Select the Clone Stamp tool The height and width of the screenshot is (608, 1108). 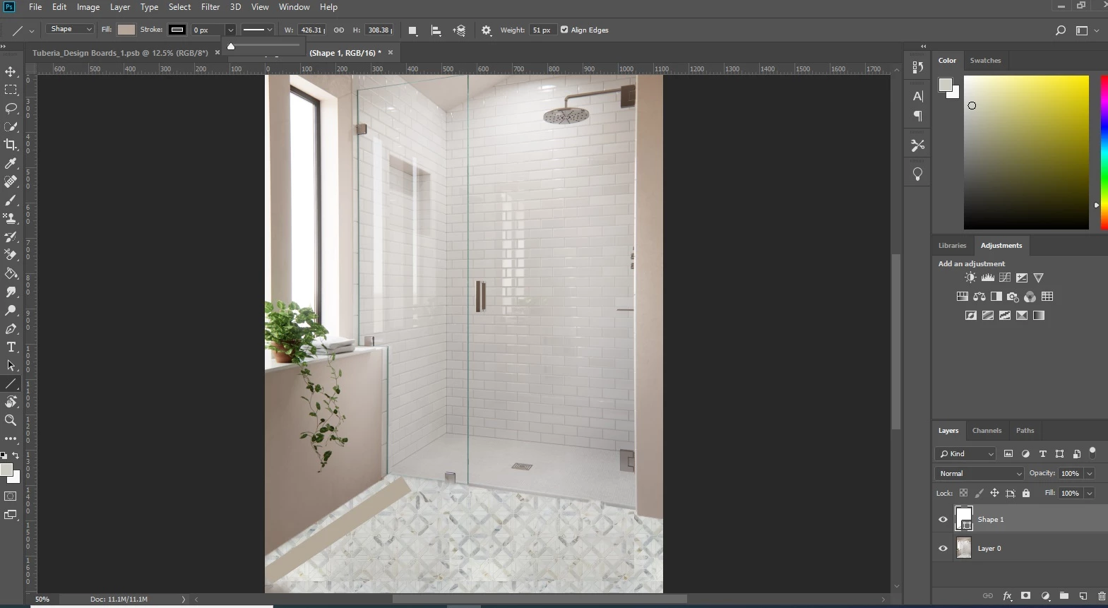(x=11, y=218)
